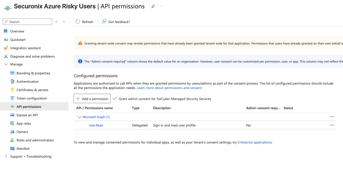Open the Enterprise applications link
The image size is (343, 177).
pyautogui.click(x=255, y=142)
